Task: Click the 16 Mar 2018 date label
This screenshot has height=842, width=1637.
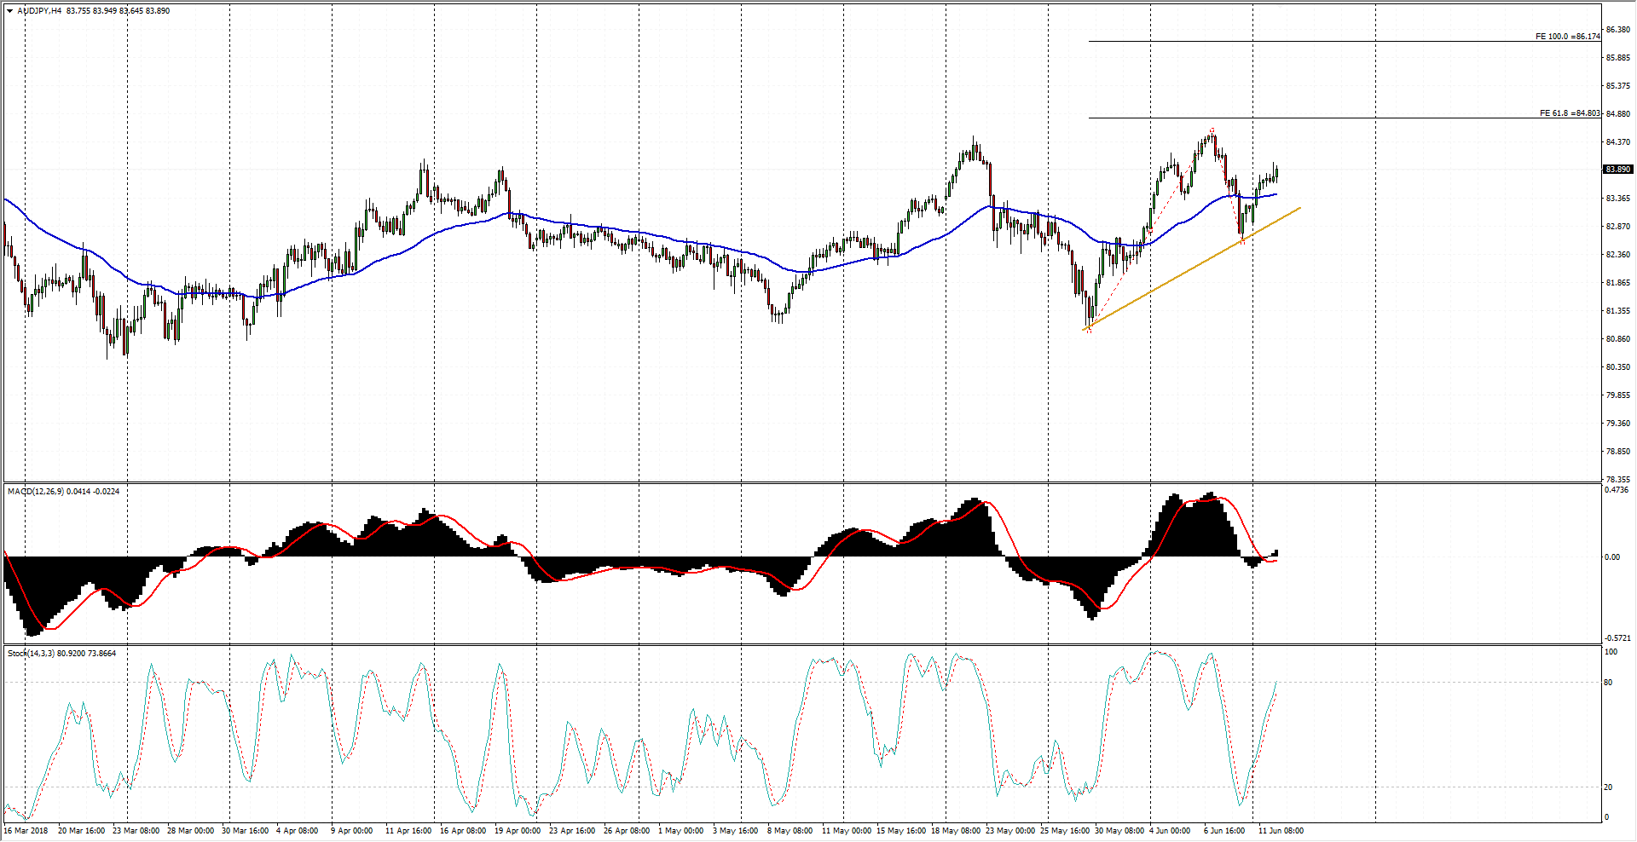Action: (26, 831)
